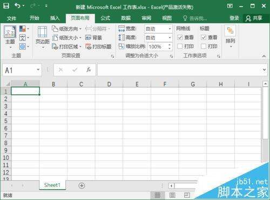
Task: Check Gridlines Print (打印) checkbox
Action: (180, 46)
